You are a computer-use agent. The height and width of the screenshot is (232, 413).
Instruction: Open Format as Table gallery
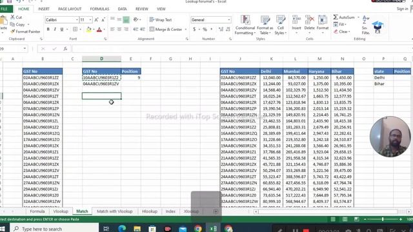point(265,24)
